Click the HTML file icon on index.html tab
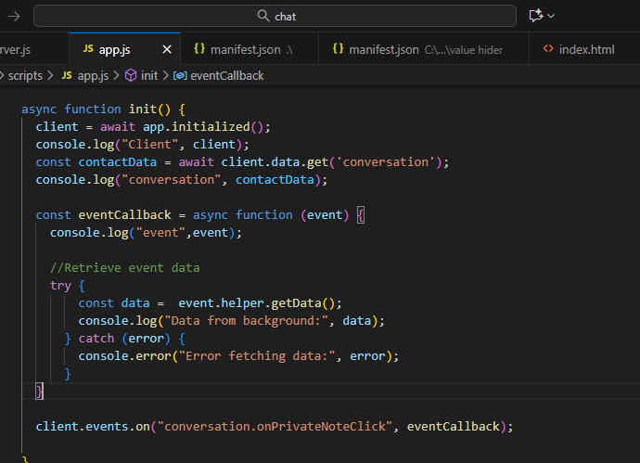The width and height of the screenshot is (640, 463). click(549, 49)
